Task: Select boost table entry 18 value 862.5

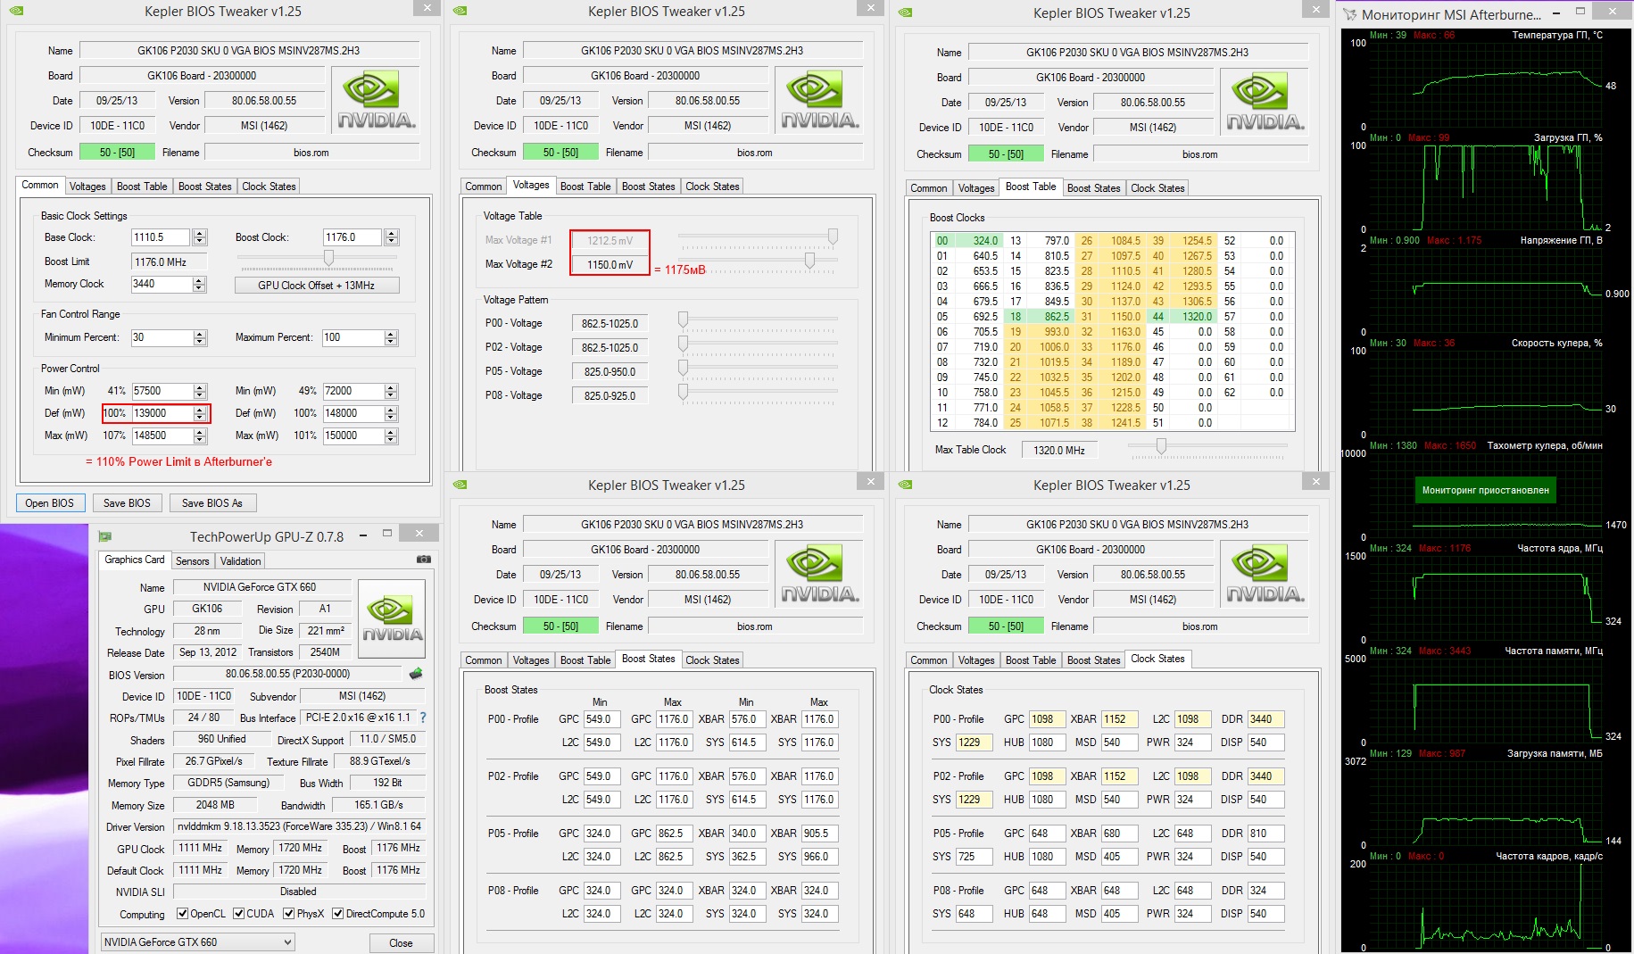Action: click(x=1040, y=317)
